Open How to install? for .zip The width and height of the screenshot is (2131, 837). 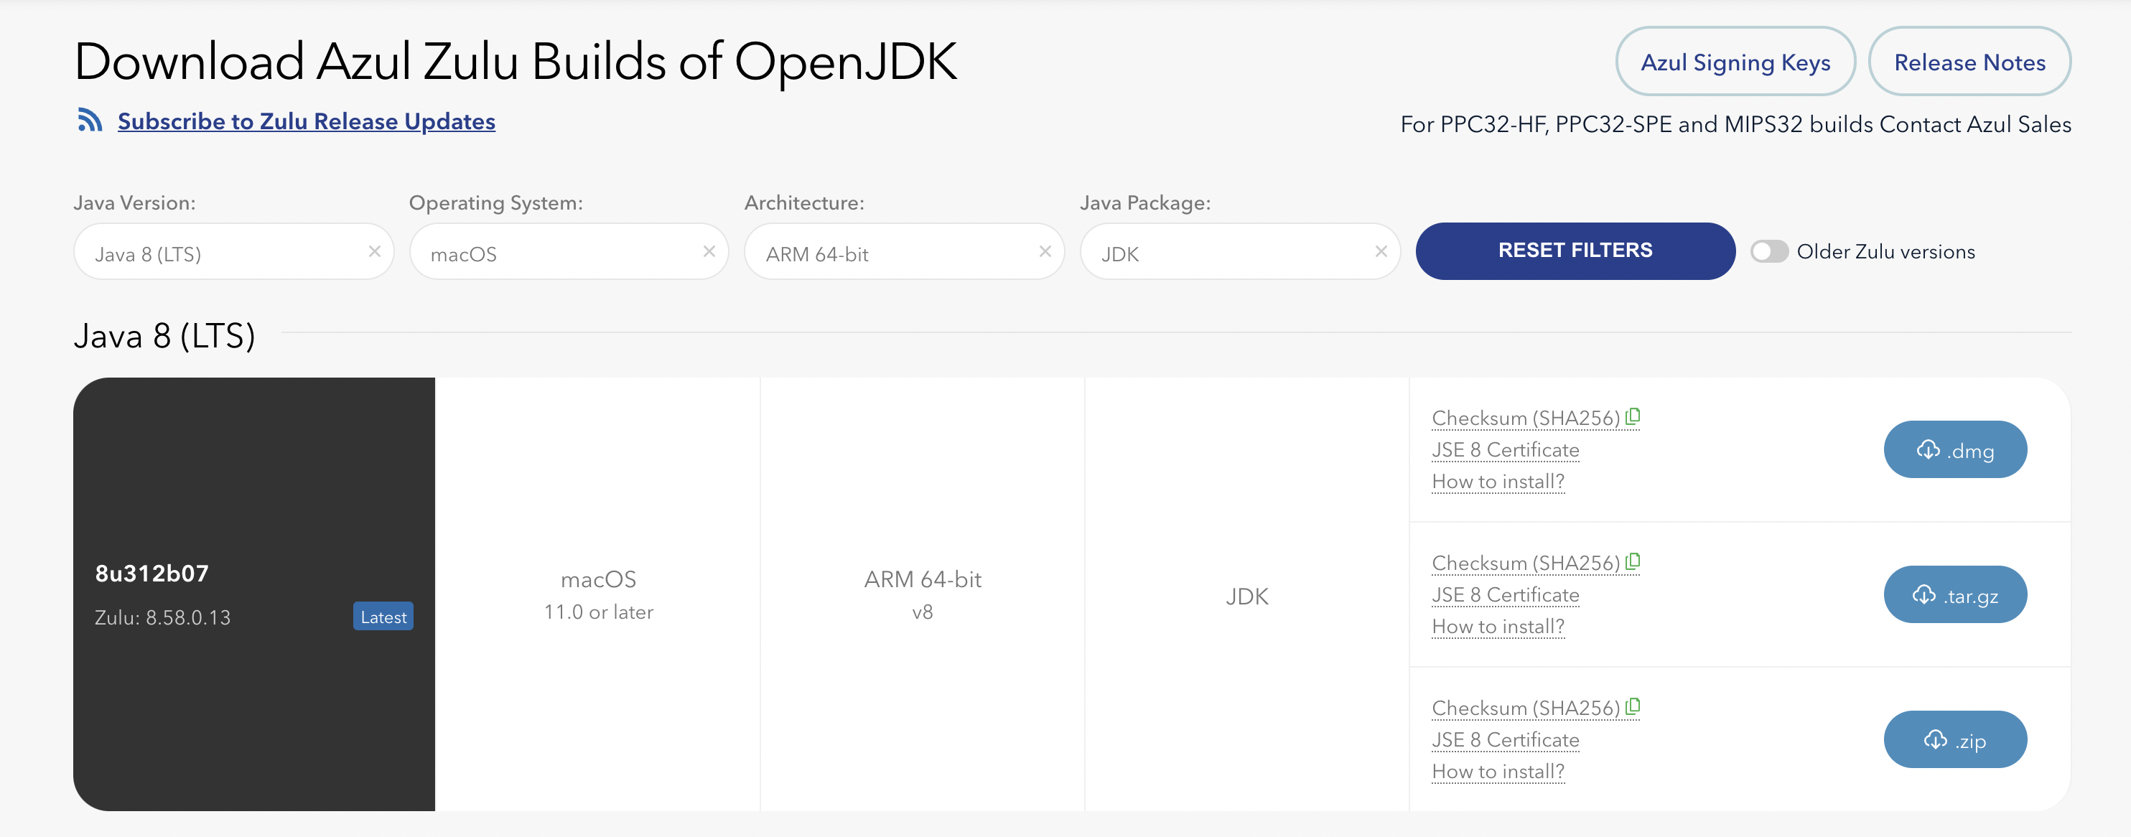[x=1498, y=771]
